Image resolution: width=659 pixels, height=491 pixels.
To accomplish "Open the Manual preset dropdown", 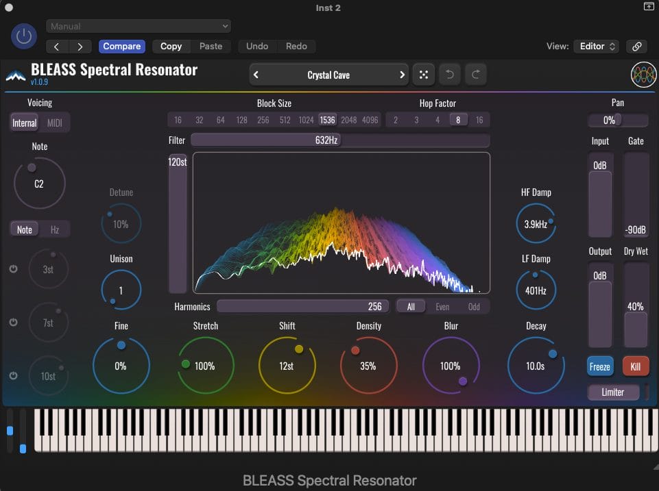I will 139,26.
